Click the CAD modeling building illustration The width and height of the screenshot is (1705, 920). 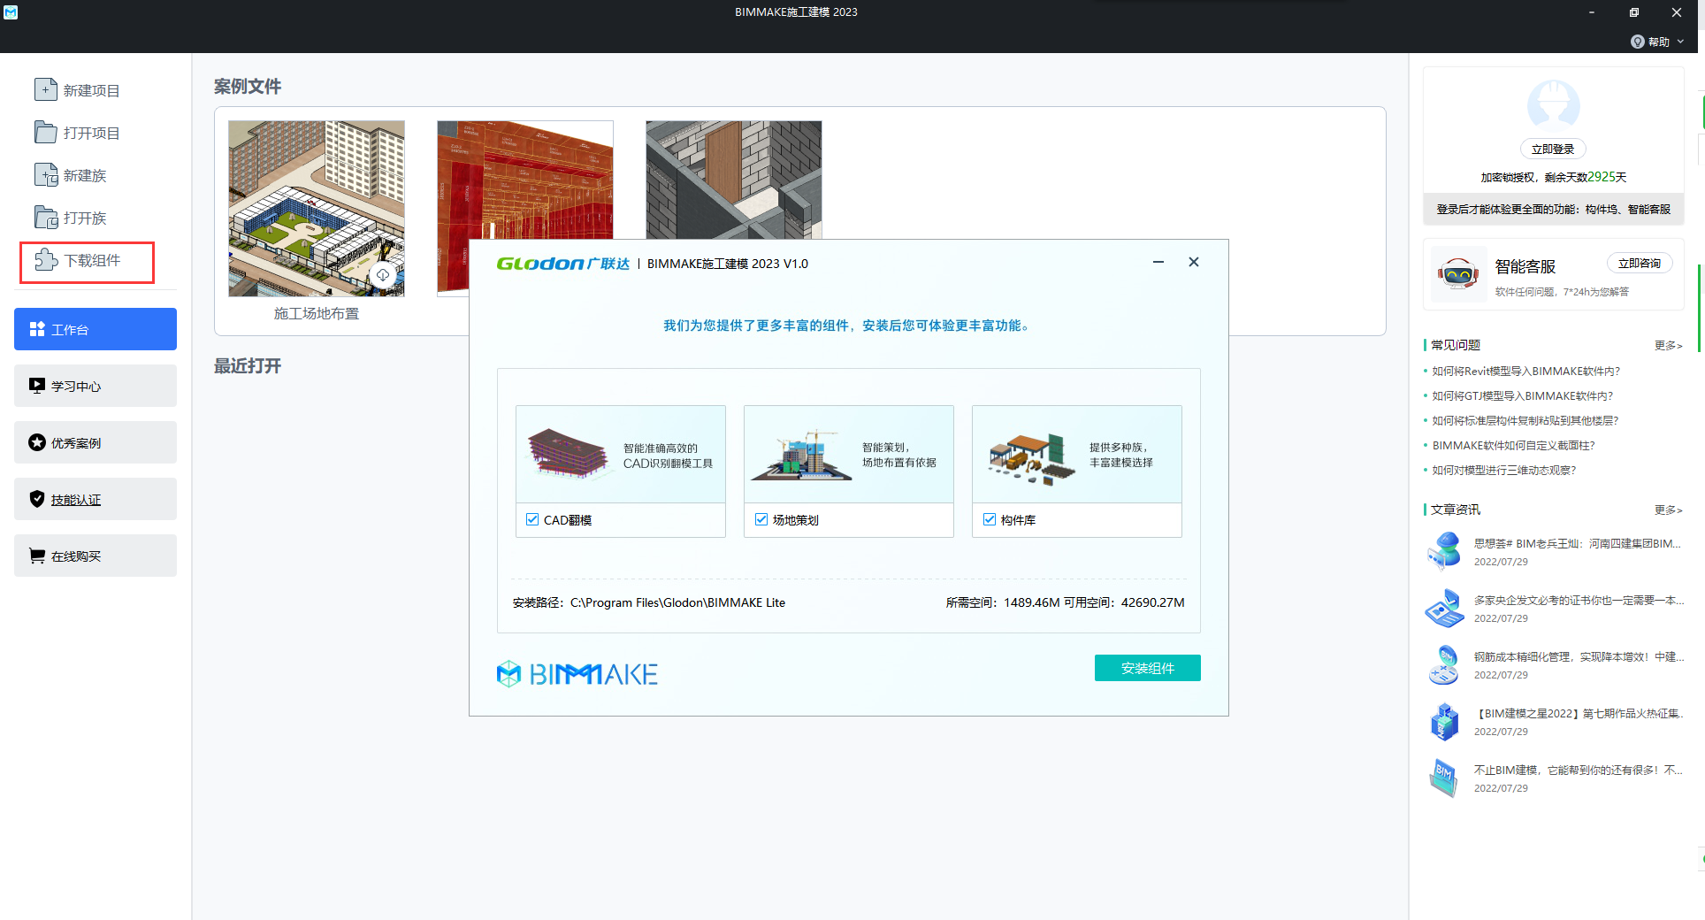pyautogui.click(x=569, y=454)
